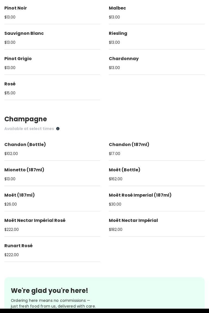The width and height of the screenshot is (209, 313).
Task: Click the info icon beside Available at select times
Action: tap(58, 129)
